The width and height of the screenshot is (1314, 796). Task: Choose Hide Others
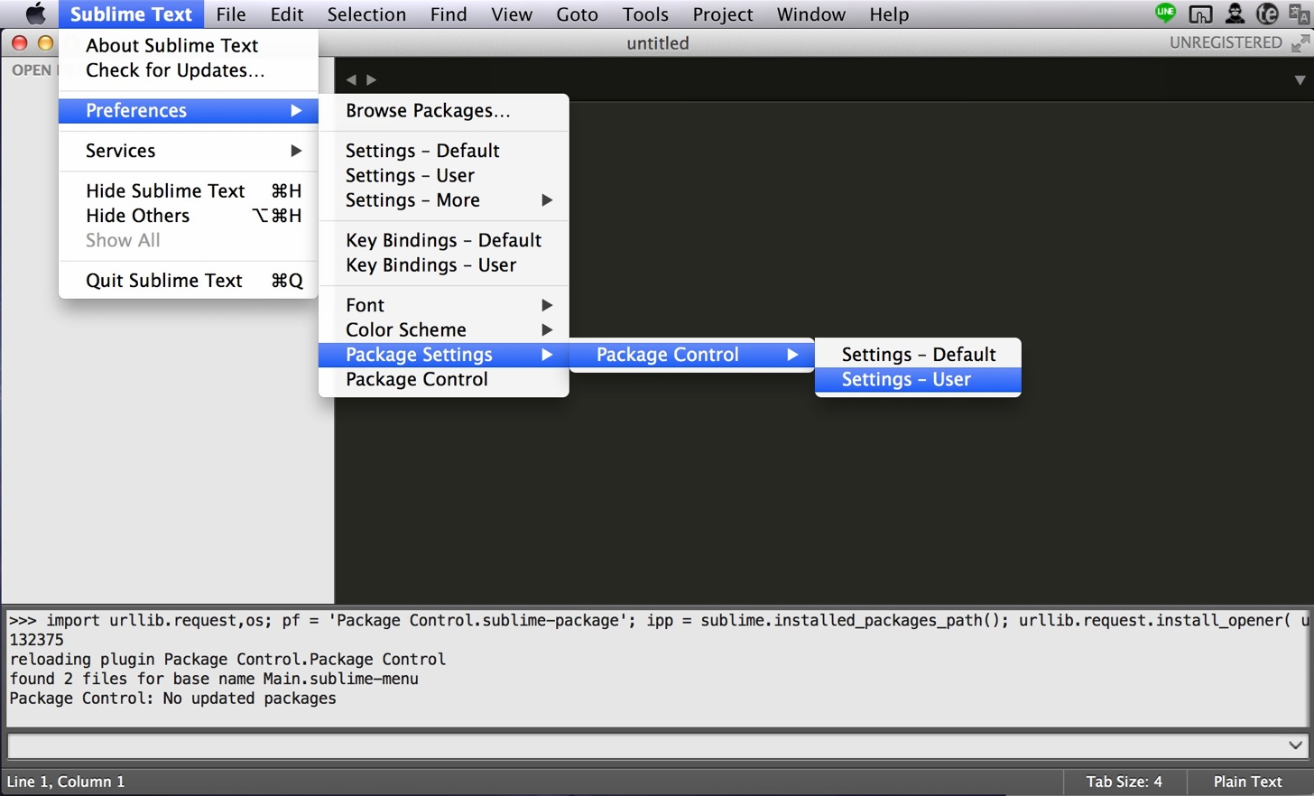[189, 216]
